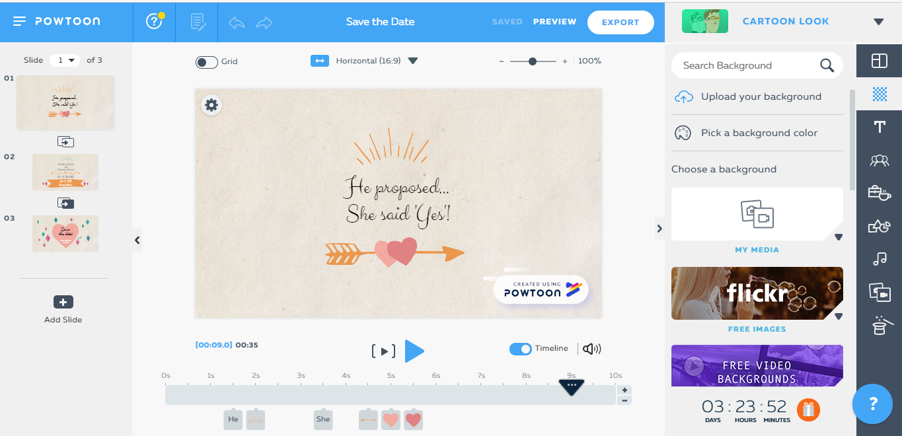Open the Characters panel icon

pyautogui.click(x=879, y=159)
